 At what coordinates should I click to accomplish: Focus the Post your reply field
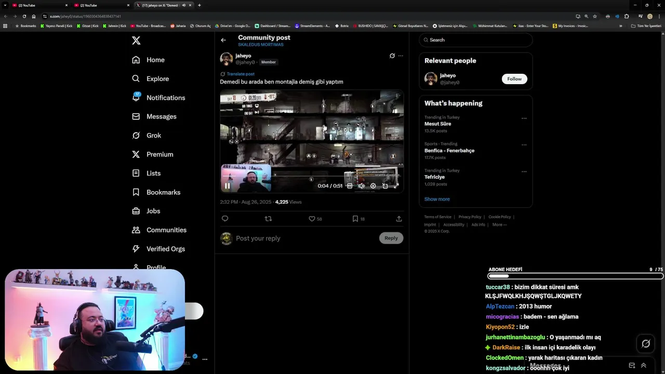(305, 238)
